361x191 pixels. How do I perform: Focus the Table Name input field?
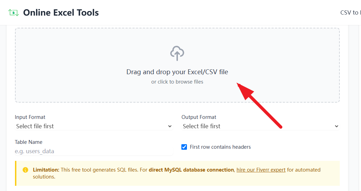(x=94, y=151)
